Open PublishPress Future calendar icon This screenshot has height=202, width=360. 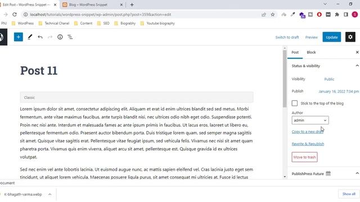328,173
